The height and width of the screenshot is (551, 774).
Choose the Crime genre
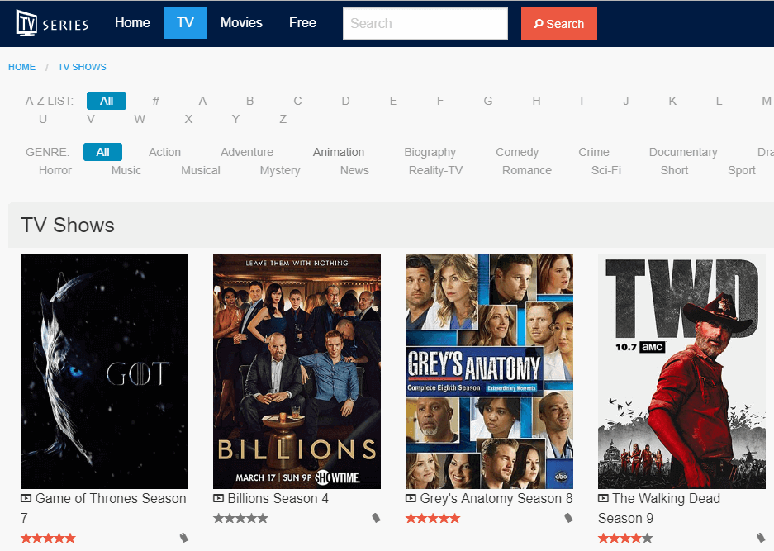pos(594,152)
